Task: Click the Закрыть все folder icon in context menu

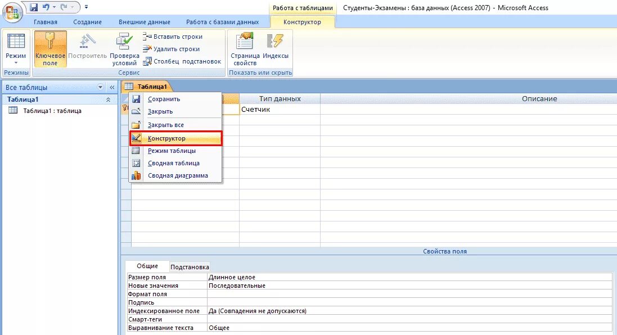Action: pos(136,125)
